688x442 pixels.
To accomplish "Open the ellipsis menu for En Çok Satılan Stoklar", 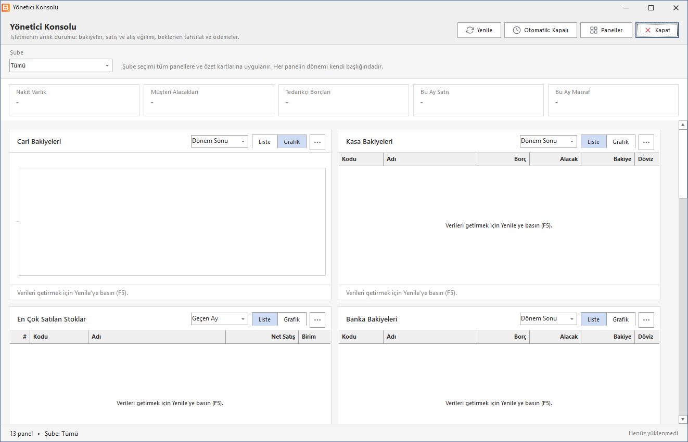I will (x=317, y=319).
